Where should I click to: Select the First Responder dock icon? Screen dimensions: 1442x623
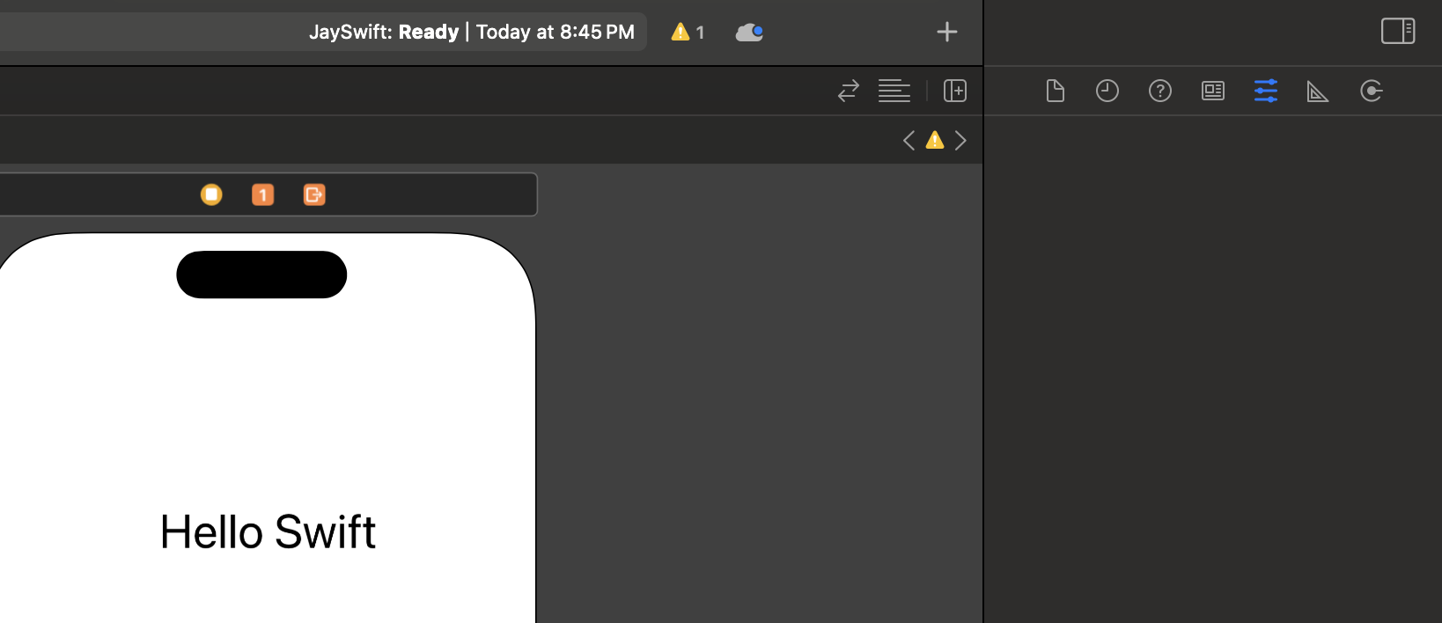coord(262,194)
